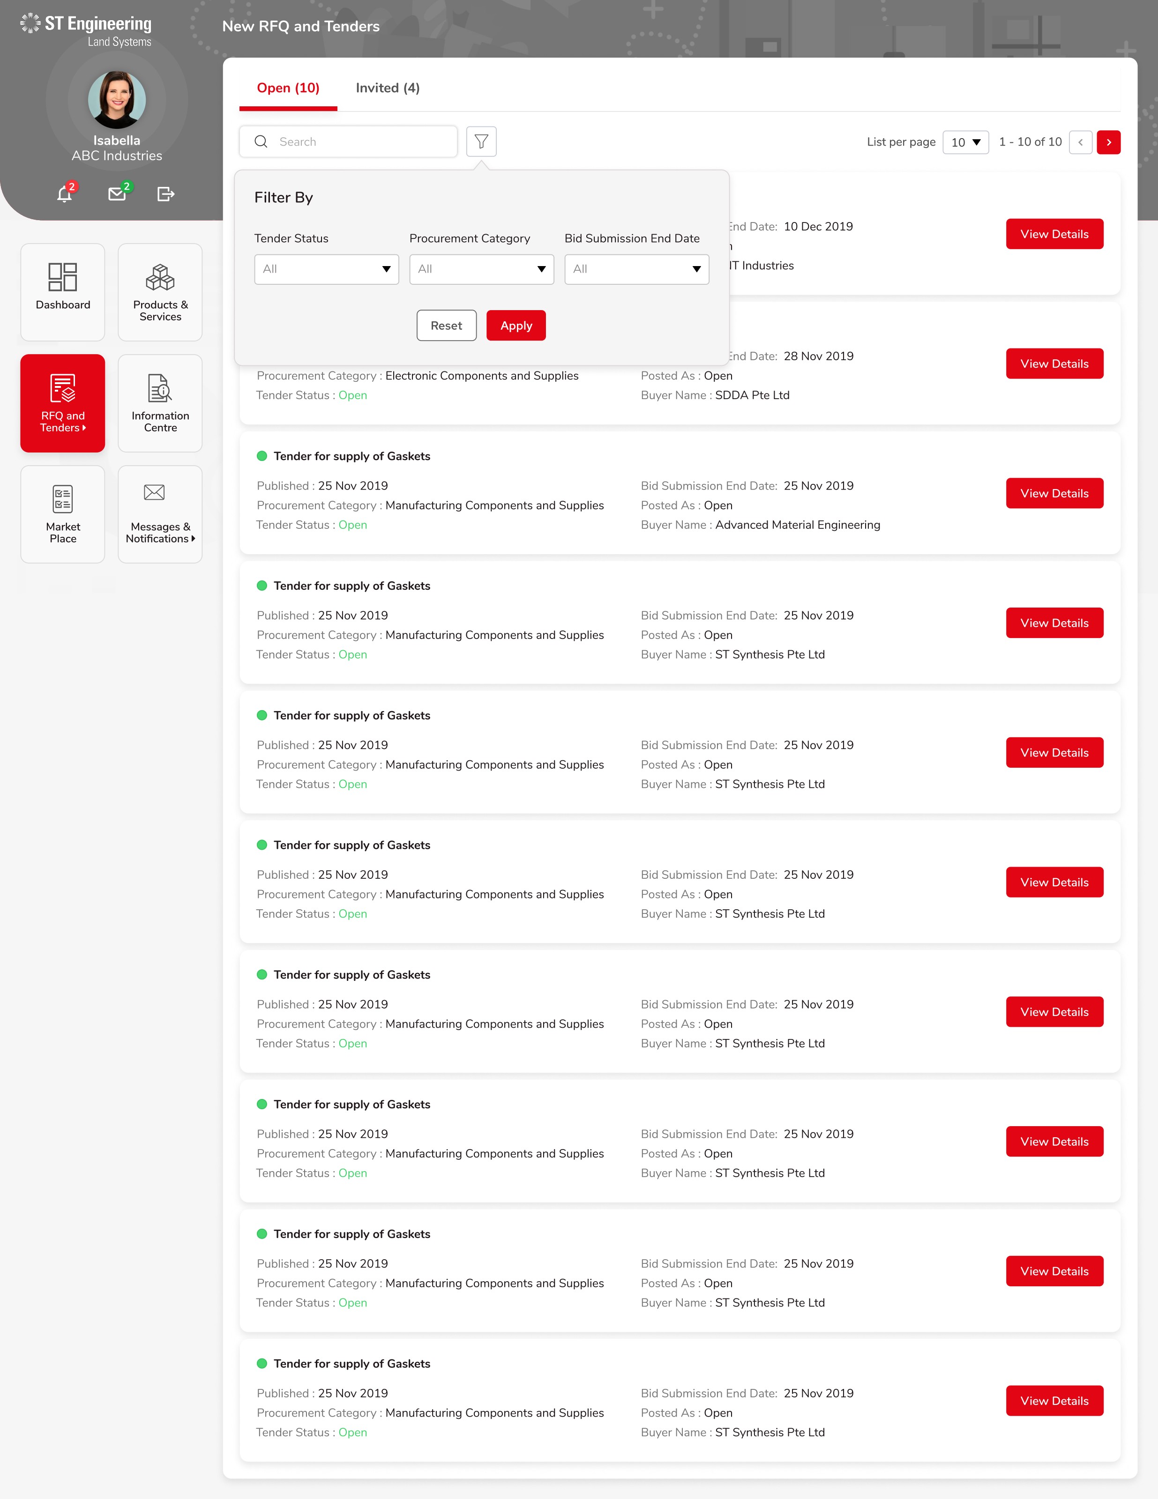Switch to the Invited (4) tab

[388, 88]
